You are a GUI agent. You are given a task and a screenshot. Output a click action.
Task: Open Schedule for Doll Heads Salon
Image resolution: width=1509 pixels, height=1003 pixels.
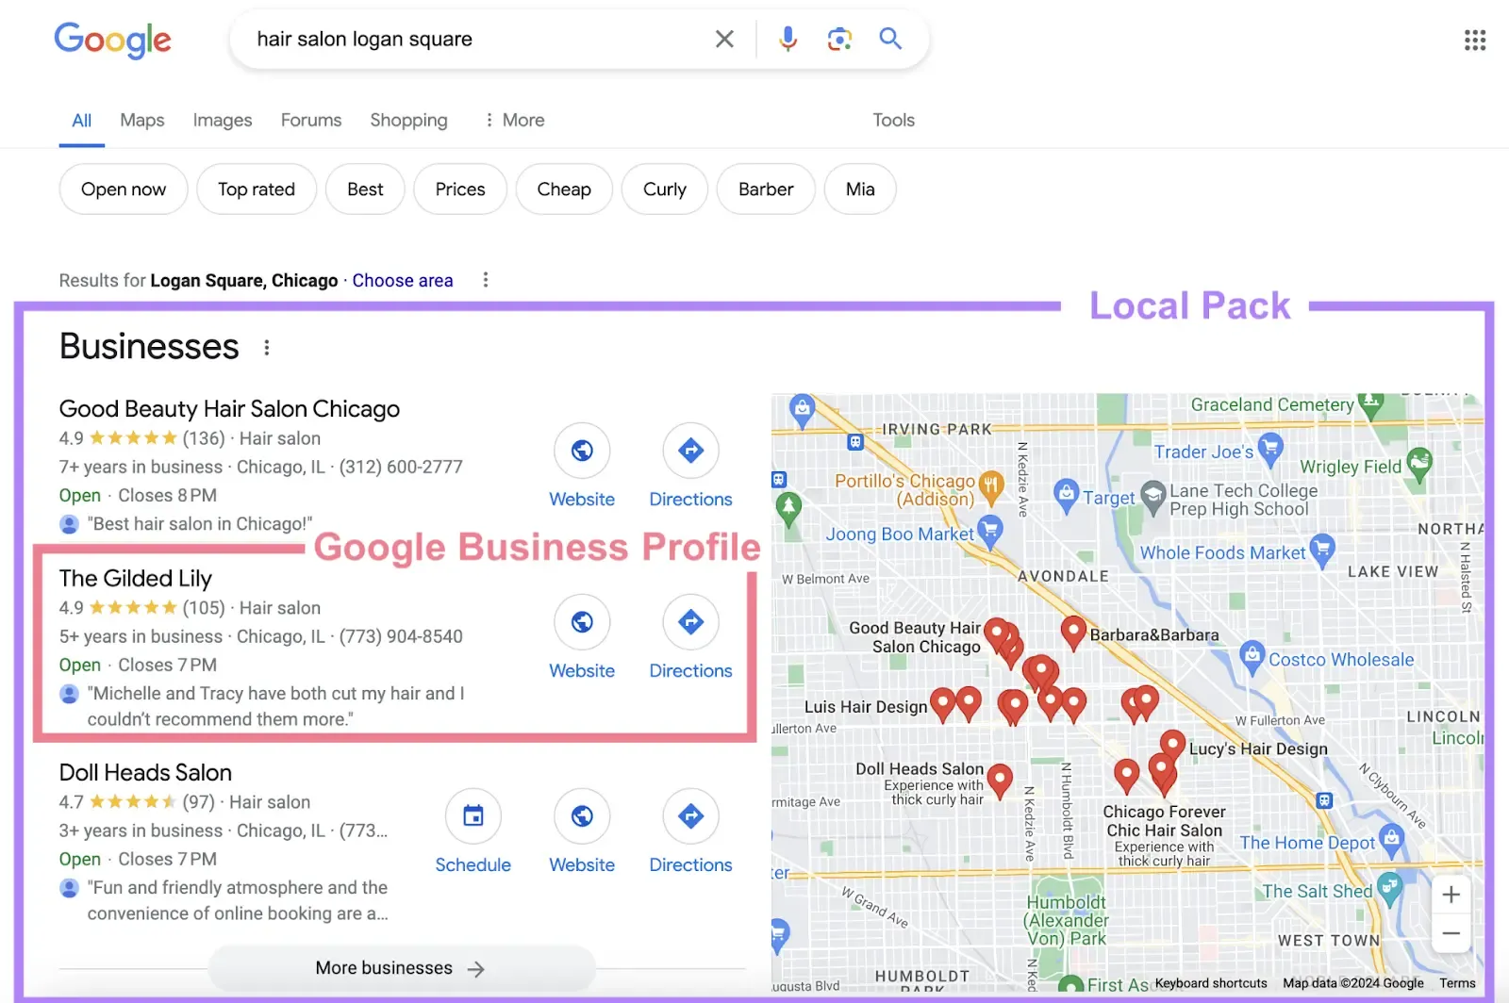pos(473,816)
